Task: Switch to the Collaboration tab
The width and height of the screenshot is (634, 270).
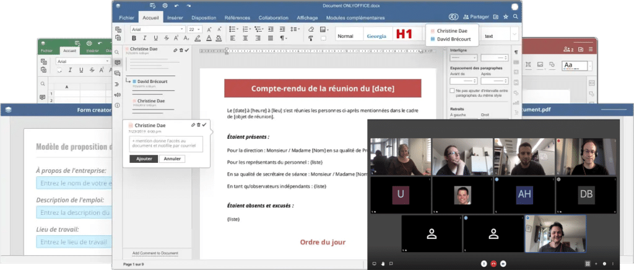Action: (x=273, y=18)
